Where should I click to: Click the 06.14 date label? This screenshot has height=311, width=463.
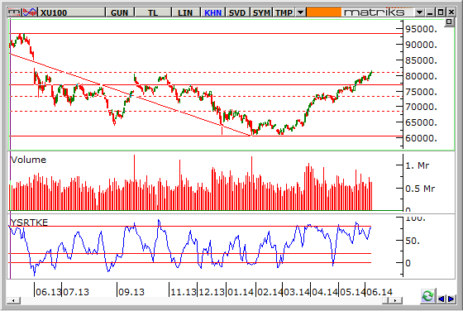[379, 292]
